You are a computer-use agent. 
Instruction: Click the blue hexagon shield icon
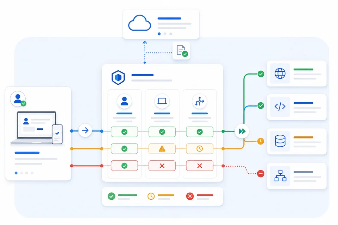pyautogui.click(x=118, y=77)
